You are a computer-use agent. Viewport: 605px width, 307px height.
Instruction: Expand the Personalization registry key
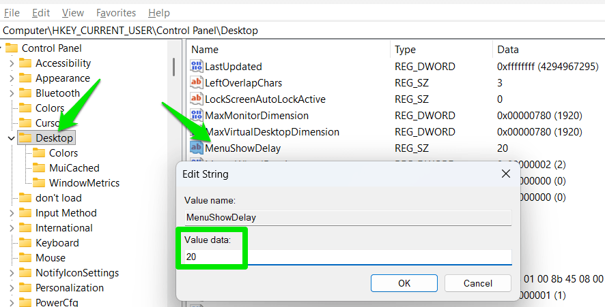[x=11, y=288]
